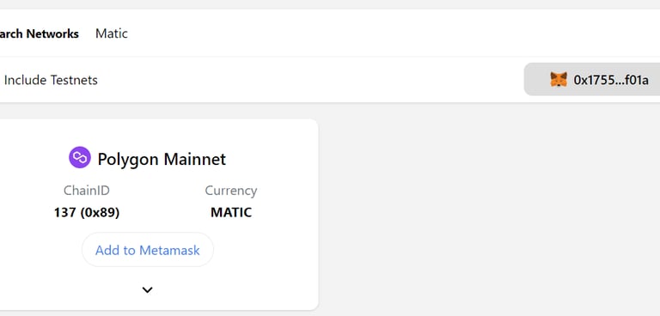
Task: Toggle the Include Testnets option
Action: (51, 80)
